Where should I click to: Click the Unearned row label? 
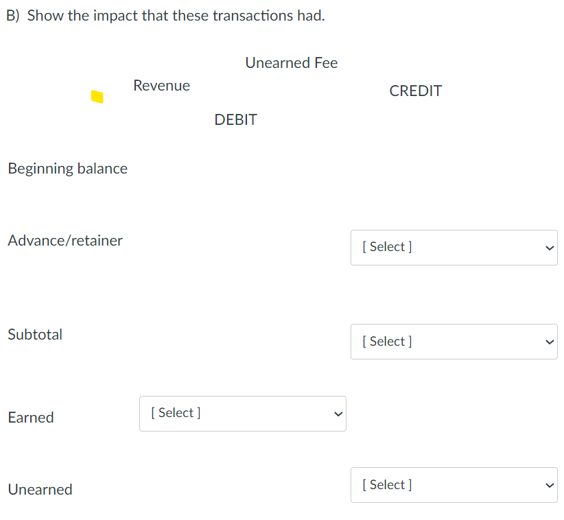tap(40, 489)
